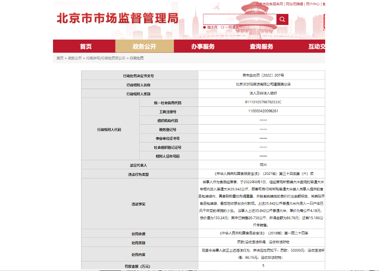Click the 行政处罚 breadcrumb item
This screenshot has width=379, height=271.
[136, 58]
